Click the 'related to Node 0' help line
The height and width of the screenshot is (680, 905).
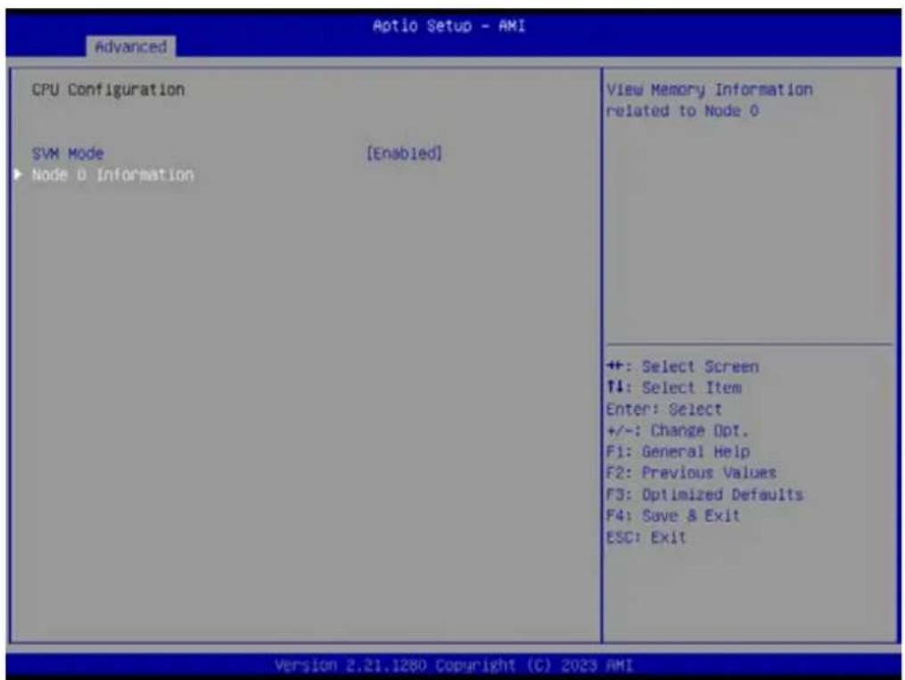pos(682,111)
